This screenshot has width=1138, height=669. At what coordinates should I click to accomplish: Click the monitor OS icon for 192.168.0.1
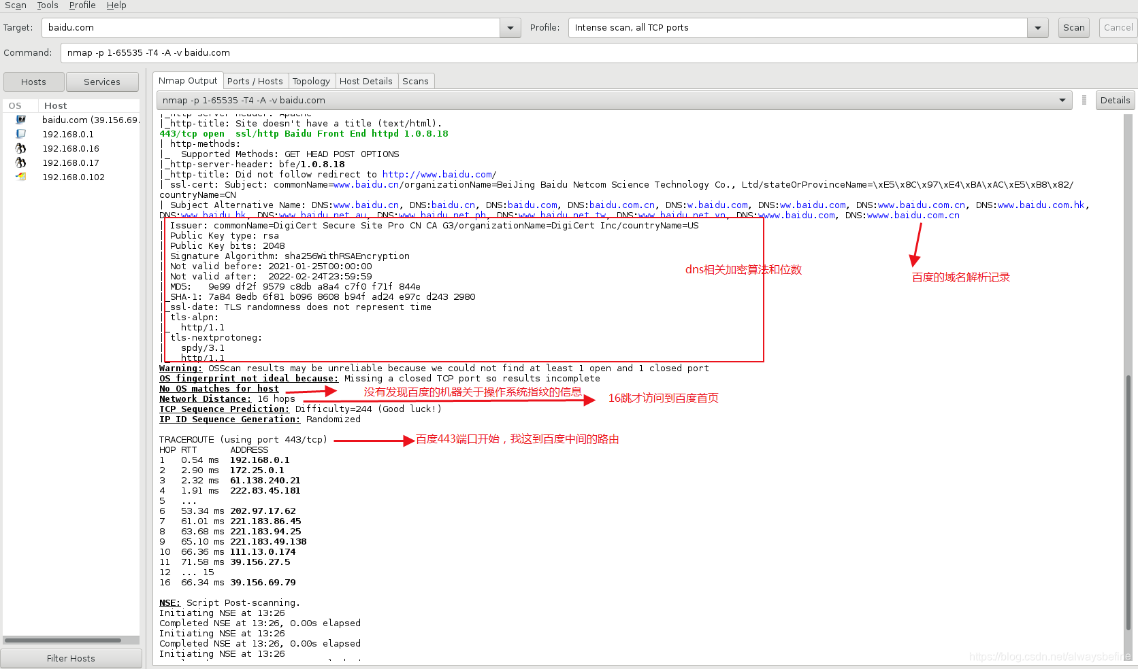coord(20,134)
